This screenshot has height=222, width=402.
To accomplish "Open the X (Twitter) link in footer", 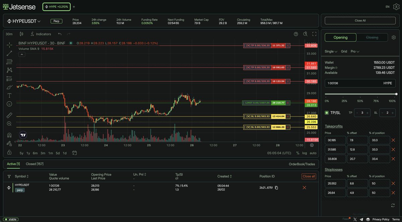I will pyautogui.click(x=355, y=219).
